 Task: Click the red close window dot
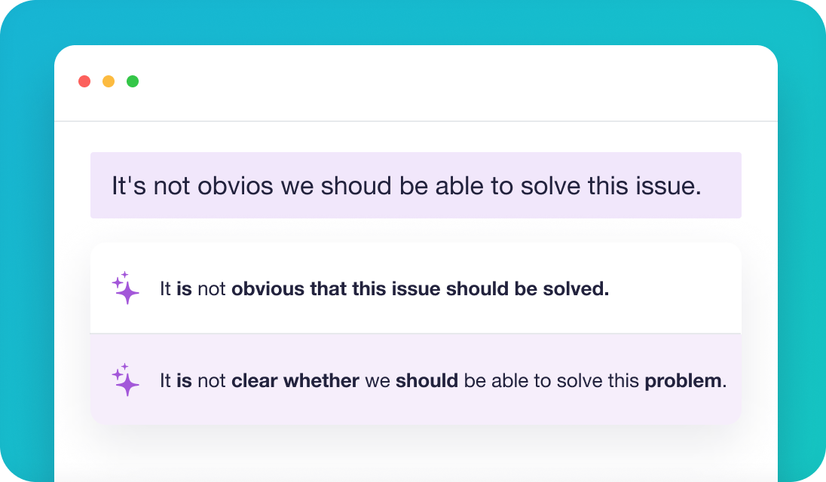pyautogui.click(x=84, y=81)
